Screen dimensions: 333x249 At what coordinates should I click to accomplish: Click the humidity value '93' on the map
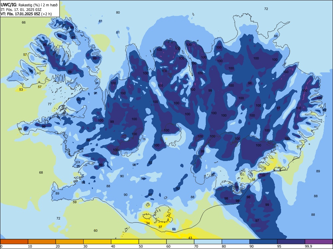click(x=324, y=110)
